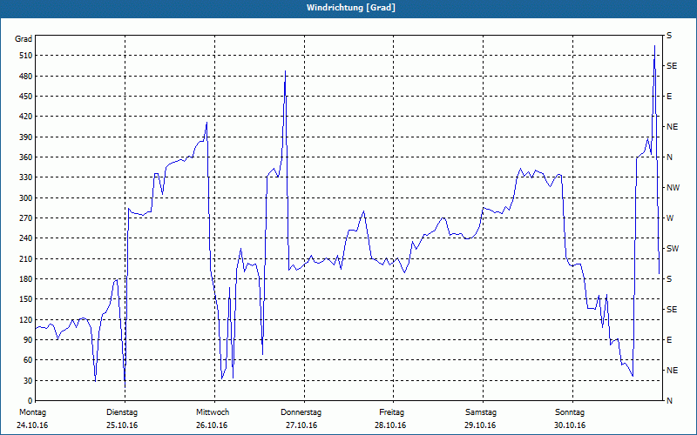Viewport: 697px width, 435px height.
Task: Select the 300 value on the y-axis
Action: click(x=25, y=197)
